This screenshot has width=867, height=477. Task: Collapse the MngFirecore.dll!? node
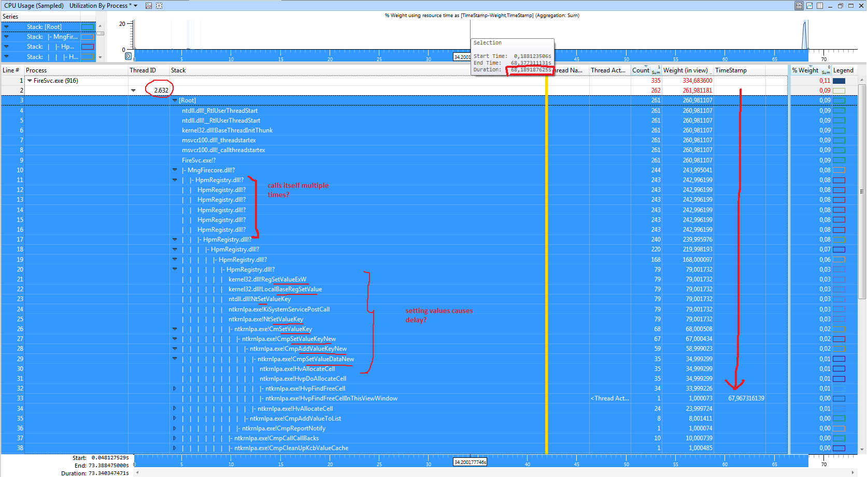click(175, 170)
